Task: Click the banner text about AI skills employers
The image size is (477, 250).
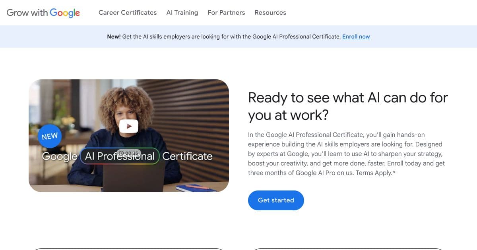Action: (x=231, y=37)
